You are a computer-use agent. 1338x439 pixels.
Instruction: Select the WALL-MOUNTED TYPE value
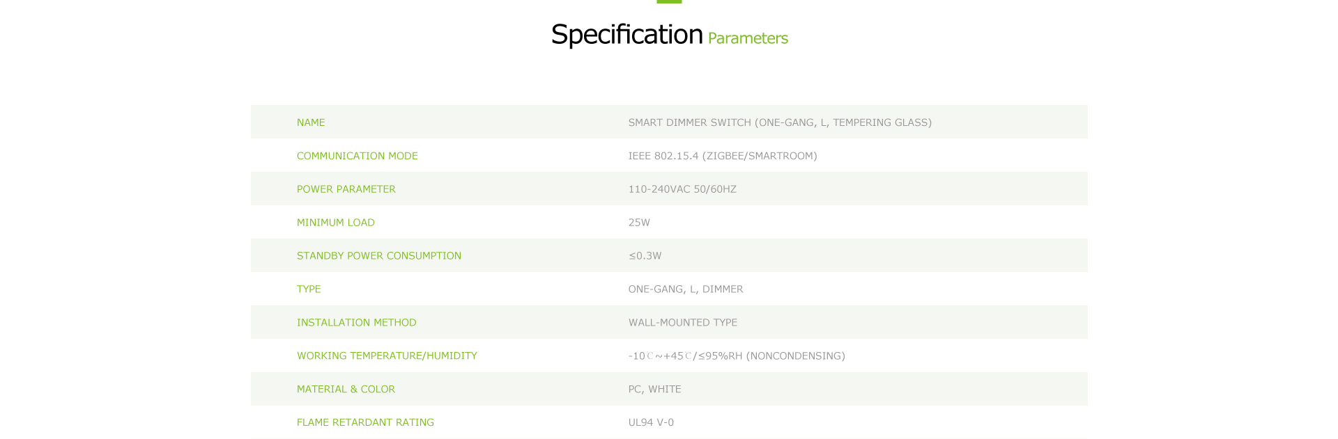coord(683,323)
